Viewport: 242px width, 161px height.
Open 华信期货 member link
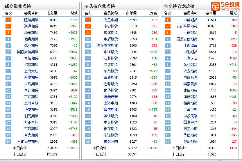(x=191, y=135)
